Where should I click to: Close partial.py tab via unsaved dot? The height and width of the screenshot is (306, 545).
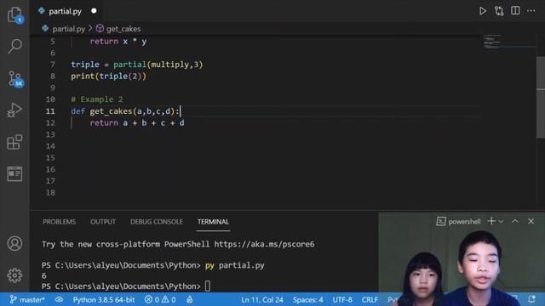94,11
